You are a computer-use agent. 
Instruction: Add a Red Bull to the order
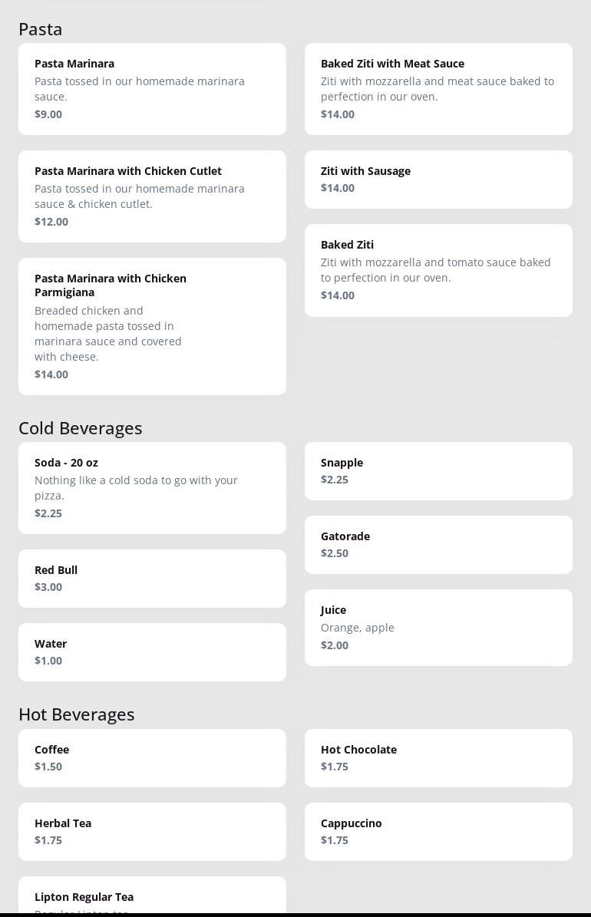(152, 579)
